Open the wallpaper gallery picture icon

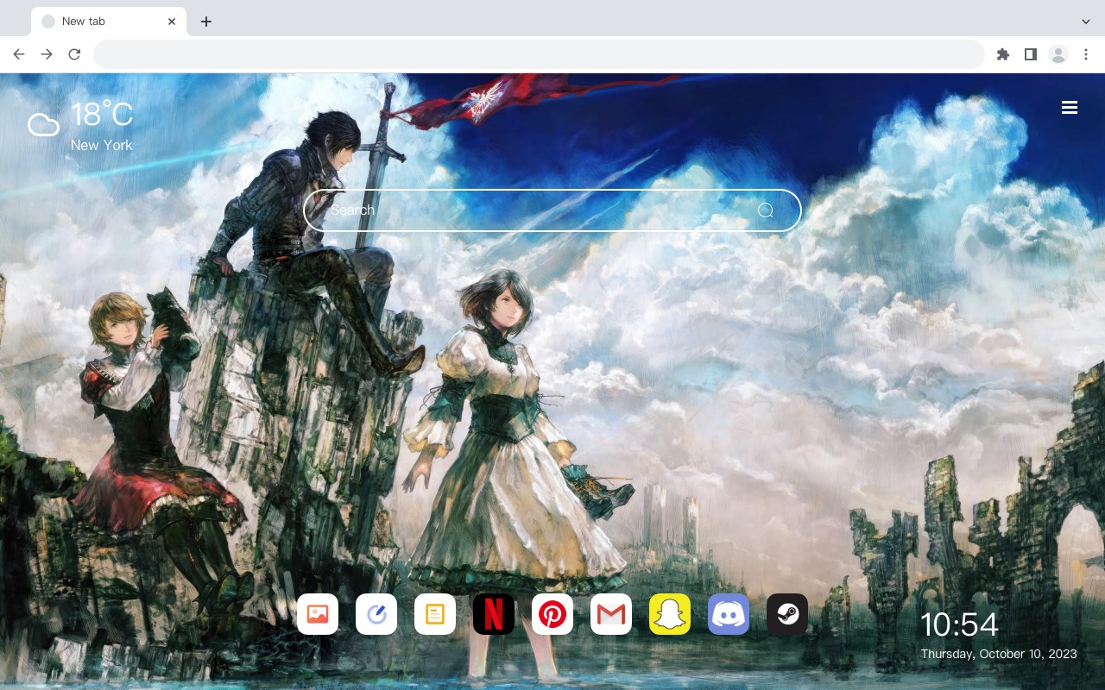pos(318,614)
